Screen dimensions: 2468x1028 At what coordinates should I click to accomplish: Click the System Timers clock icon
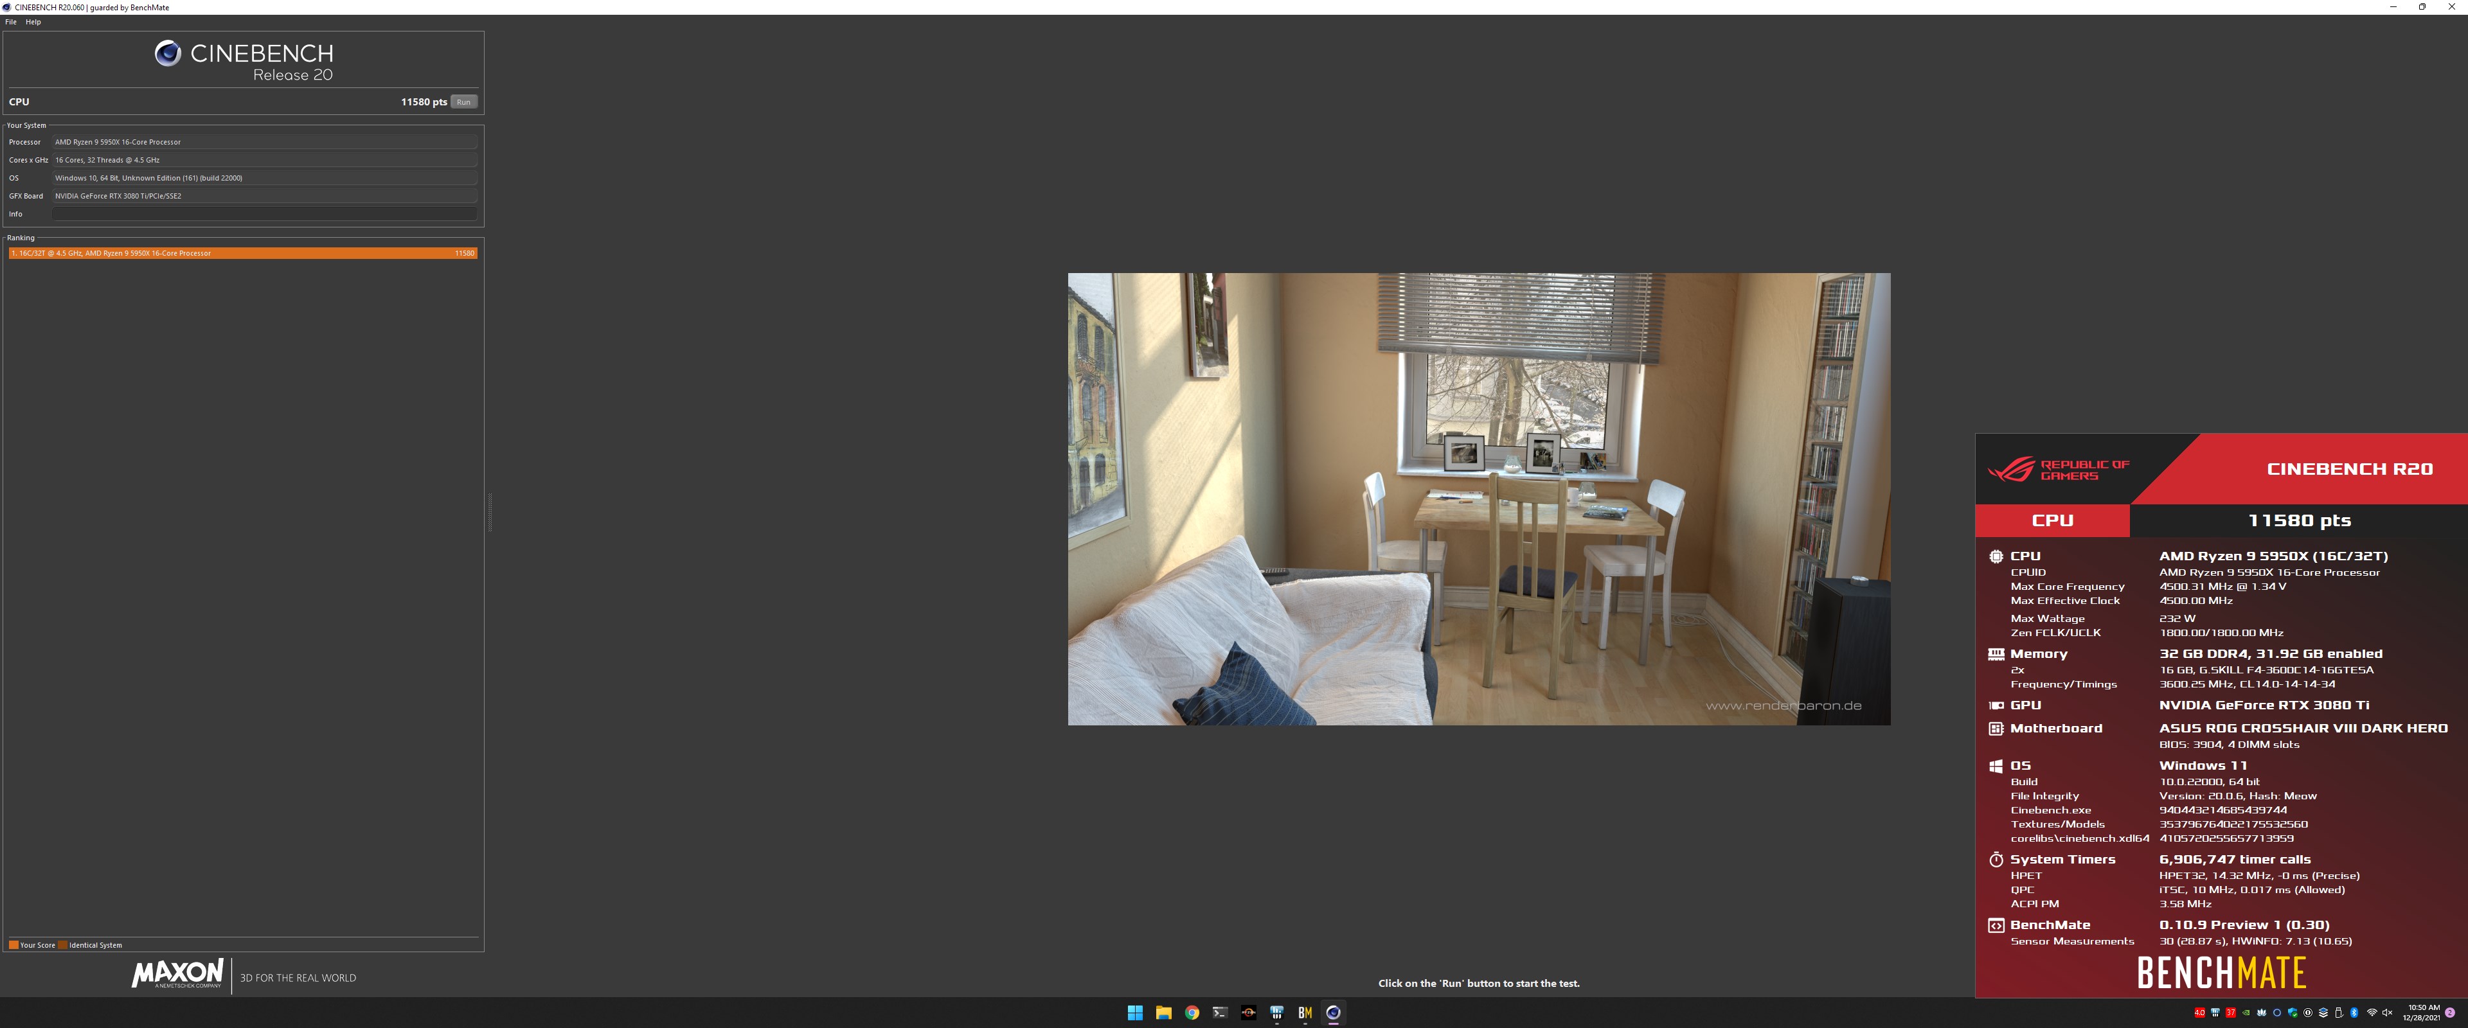click(1996, 860)
